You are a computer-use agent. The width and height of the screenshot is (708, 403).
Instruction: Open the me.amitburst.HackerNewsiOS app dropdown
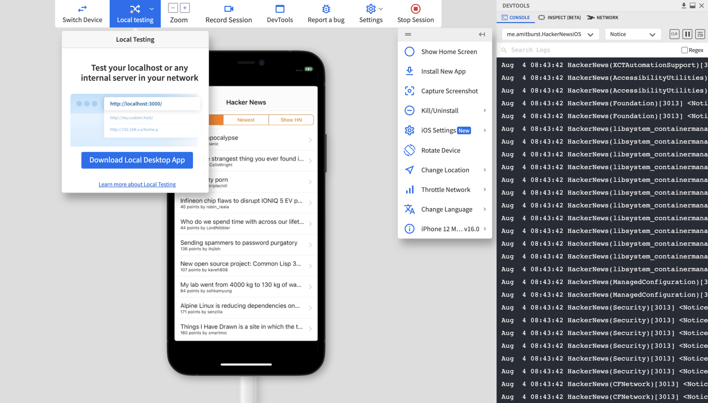[x=550, y=34]
